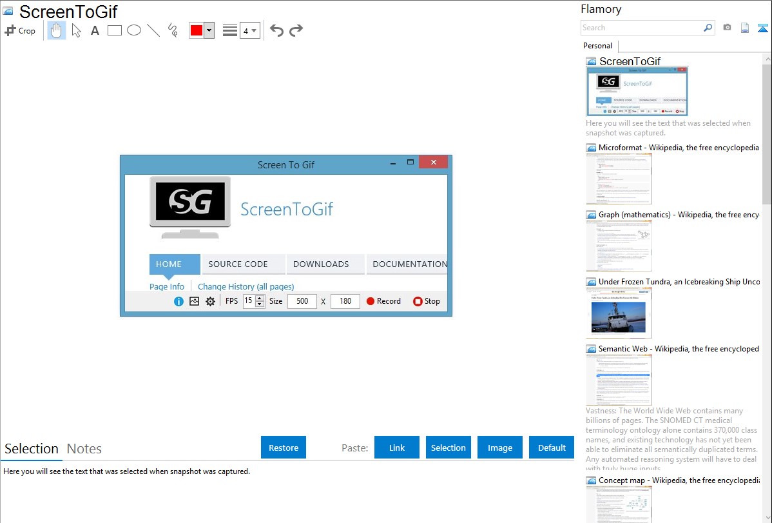Pick the rectangle shape tool
This screenshot has height=523, width=772.
114,30
